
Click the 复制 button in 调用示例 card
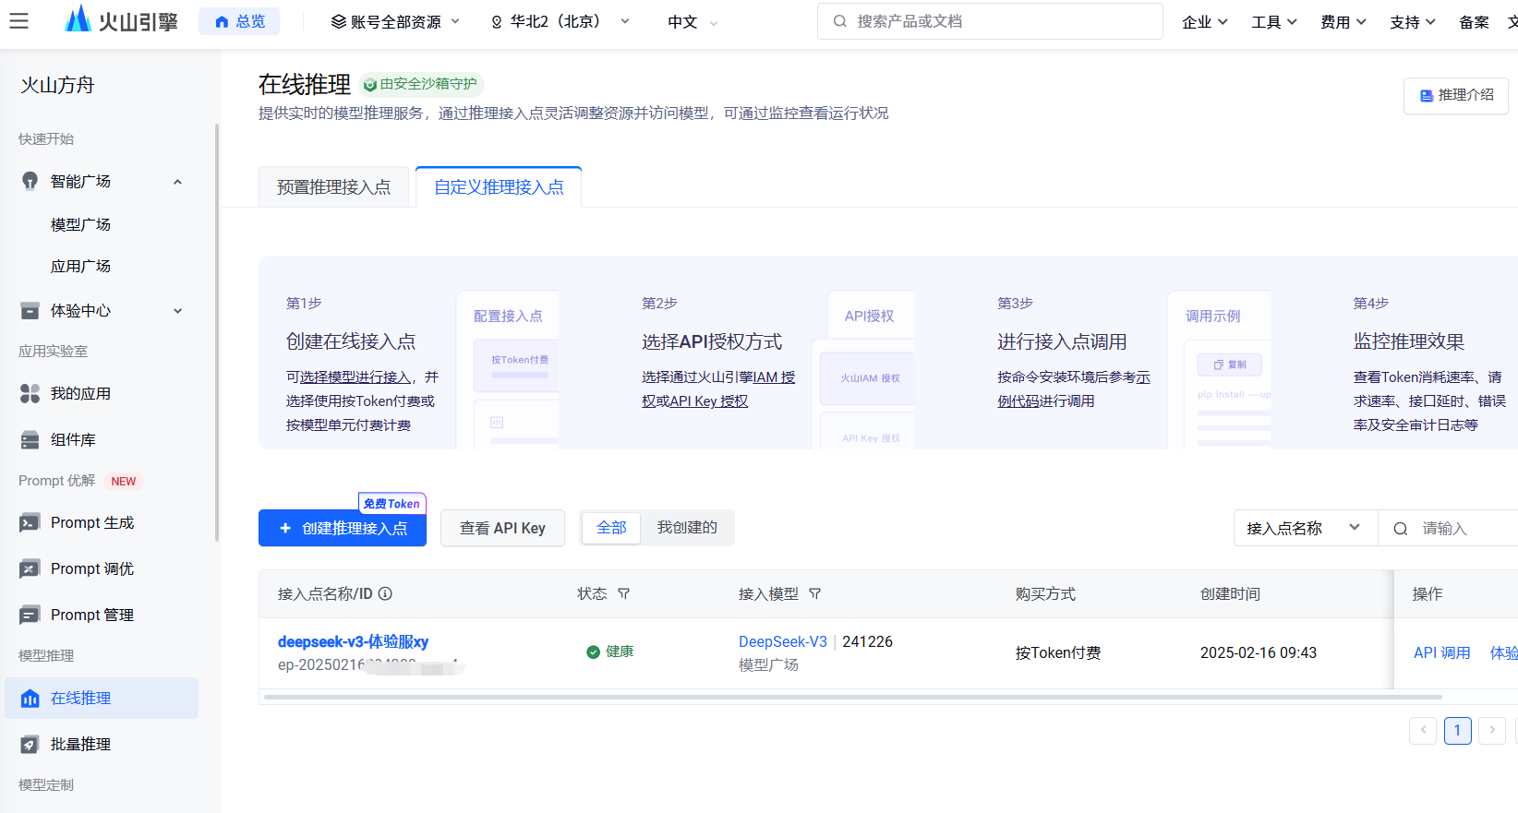pos(1230,365)
